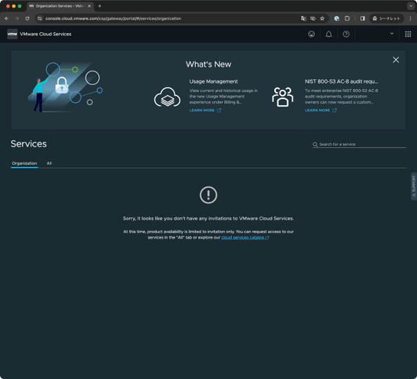Go back in browser history
Screen dimensions: 417x379
point(6,18)
